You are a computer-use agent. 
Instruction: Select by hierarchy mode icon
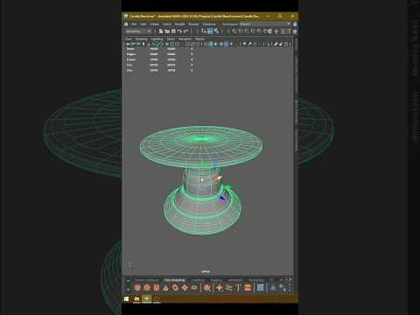click(x=204, y=31)
